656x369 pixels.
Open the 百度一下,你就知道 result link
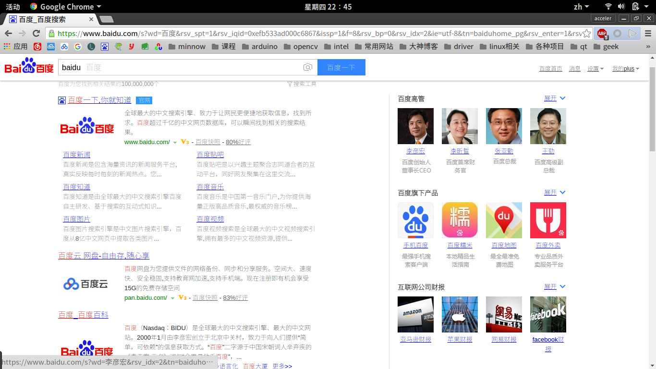pos(99,100)
